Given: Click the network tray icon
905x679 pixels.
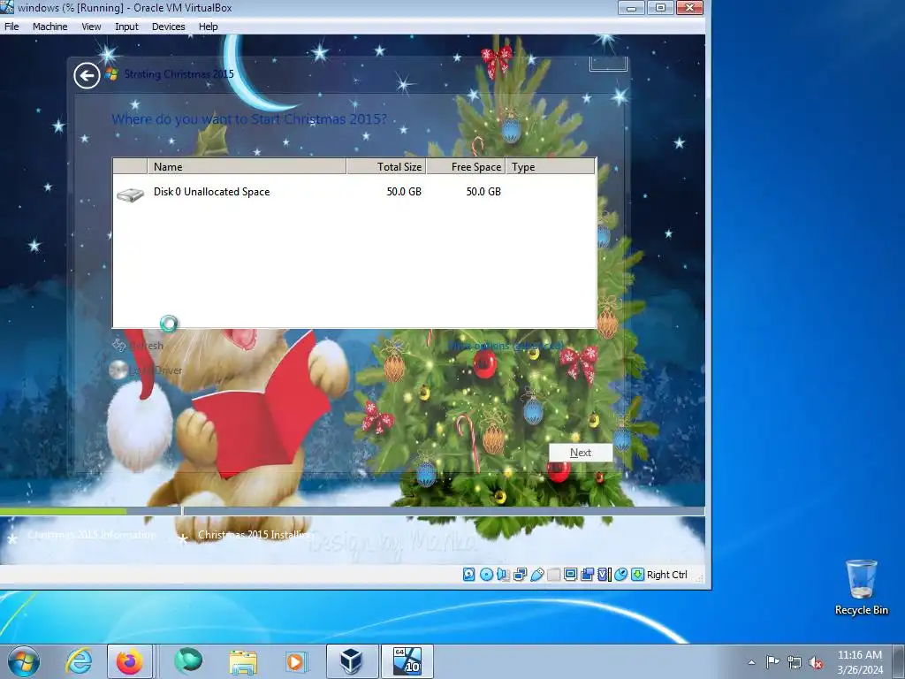Looking at the screenshot, I should 795,662.
